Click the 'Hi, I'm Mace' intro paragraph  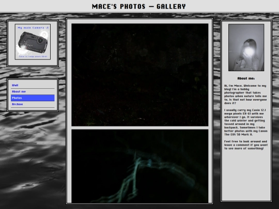[x=245, y=94]
